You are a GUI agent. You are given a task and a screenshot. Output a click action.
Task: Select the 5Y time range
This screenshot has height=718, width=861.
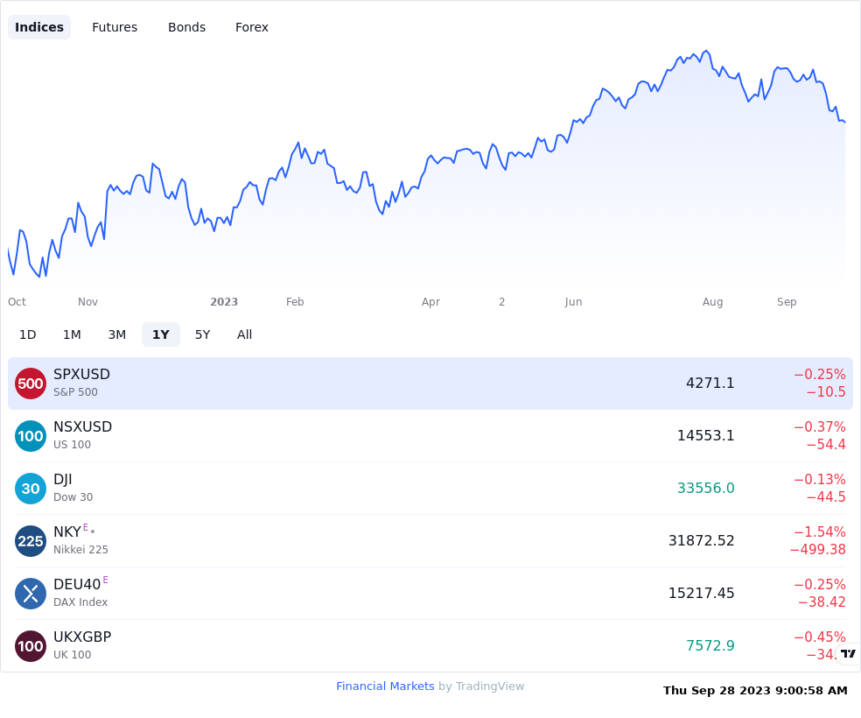[203, 334]
